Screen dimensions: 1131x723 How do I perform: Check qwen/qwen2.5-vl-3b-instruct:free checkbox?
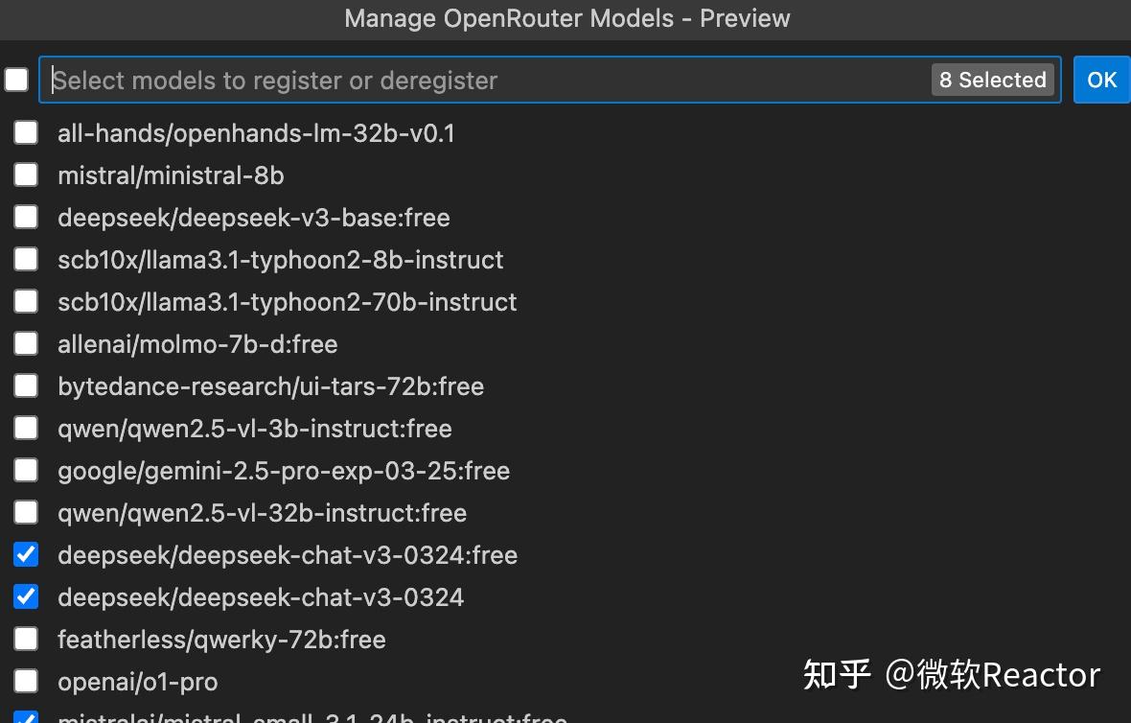[x=26, y=428]
